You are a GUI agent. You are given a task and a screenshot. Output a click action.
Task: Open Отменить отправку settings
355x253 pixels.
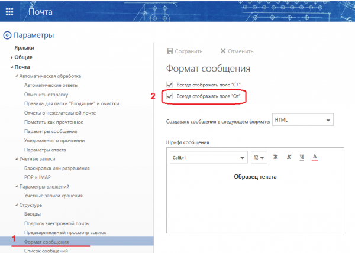46,95
